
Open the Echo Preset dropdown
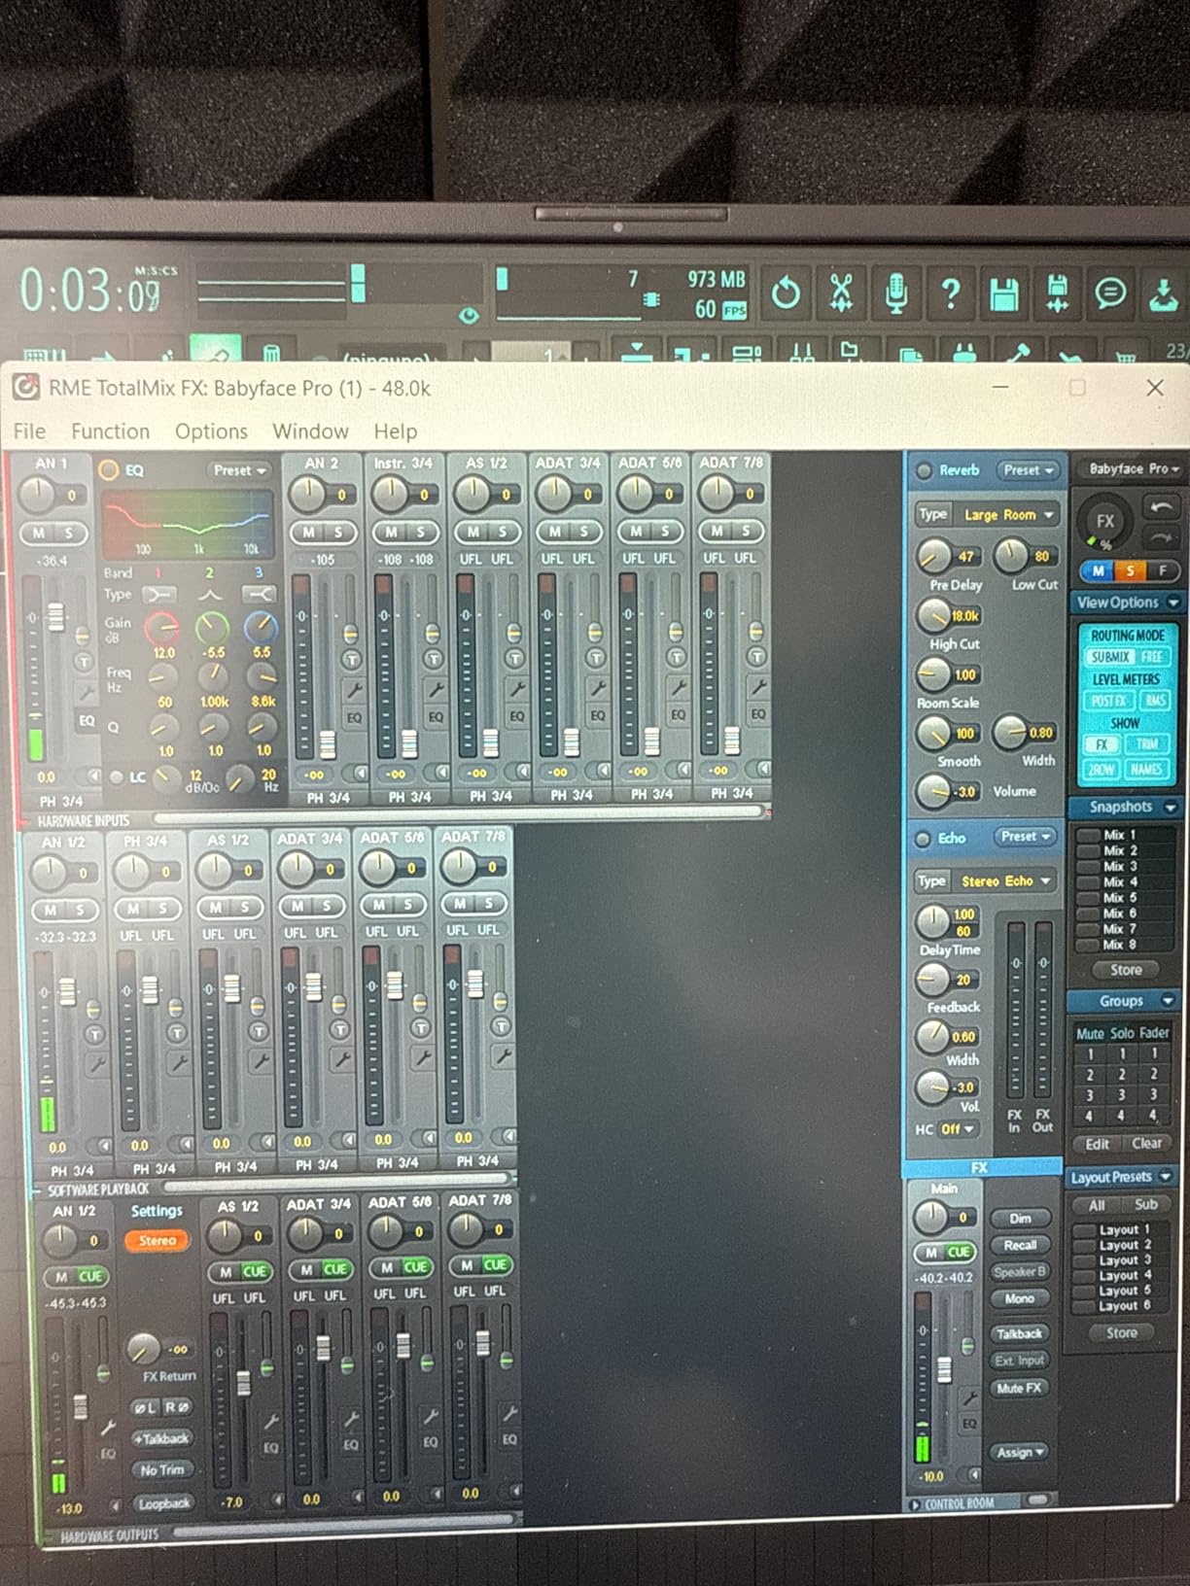click(1026, 837)
